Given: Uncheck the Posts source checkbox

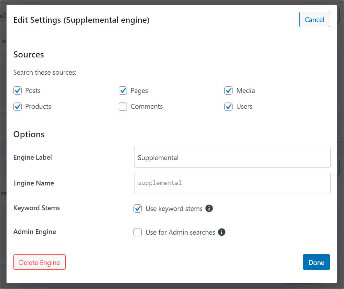Looking at the screenshot, I should [18, 90].
